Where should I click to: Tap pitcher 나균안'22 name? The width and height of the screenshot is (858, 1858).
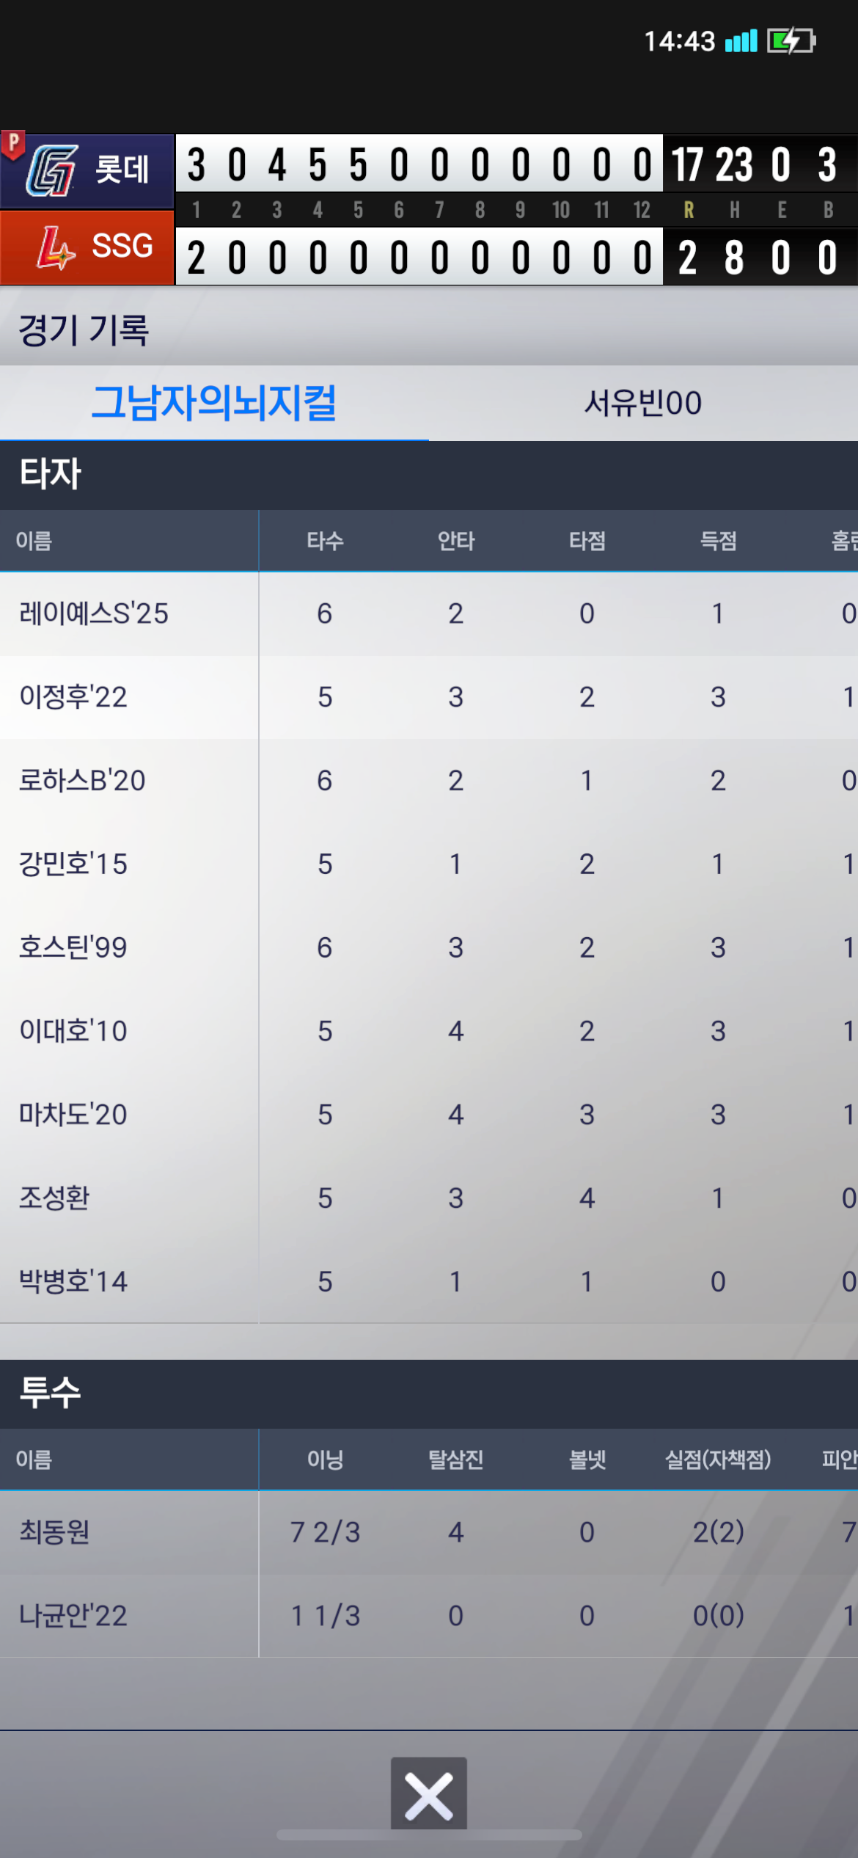click(73, 1616)
